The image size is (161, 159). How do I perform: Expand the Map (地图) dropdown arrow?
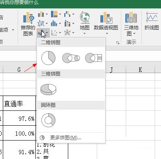click(x=84, y=33)
